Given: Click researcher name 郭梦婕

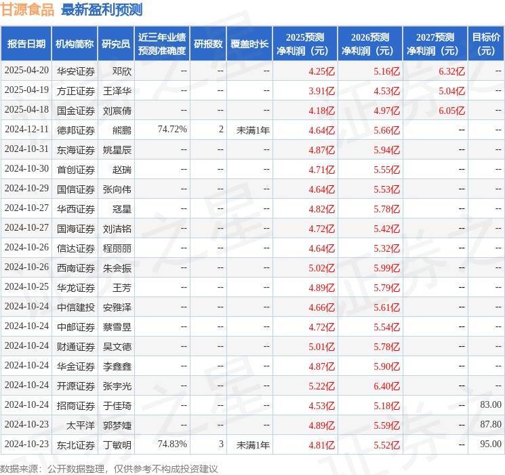Looking at the screenshot, I should pos(117,425).
